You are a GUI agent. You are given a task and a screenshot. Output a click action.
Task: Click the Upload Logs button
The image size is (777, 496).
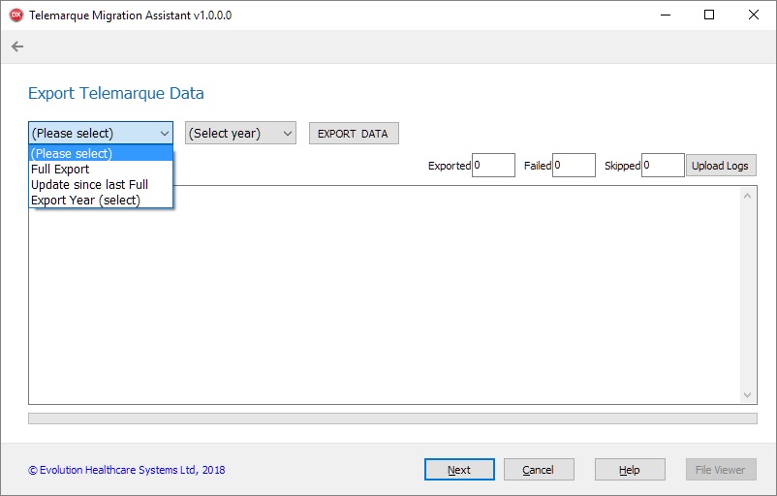click(x=721, y=166)
